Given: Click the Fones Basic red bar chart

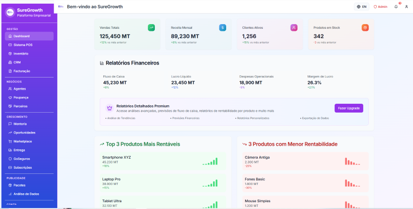Looking at the screenshot, I should (353, 183).
